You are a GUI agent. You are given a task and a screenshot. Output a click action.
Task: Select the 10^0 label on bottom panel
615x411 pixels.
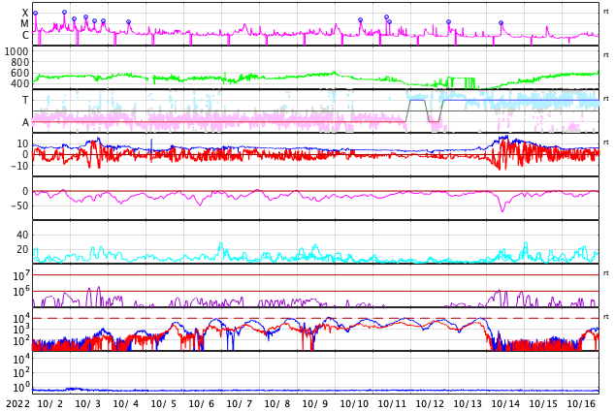click(x=21, y=388)
